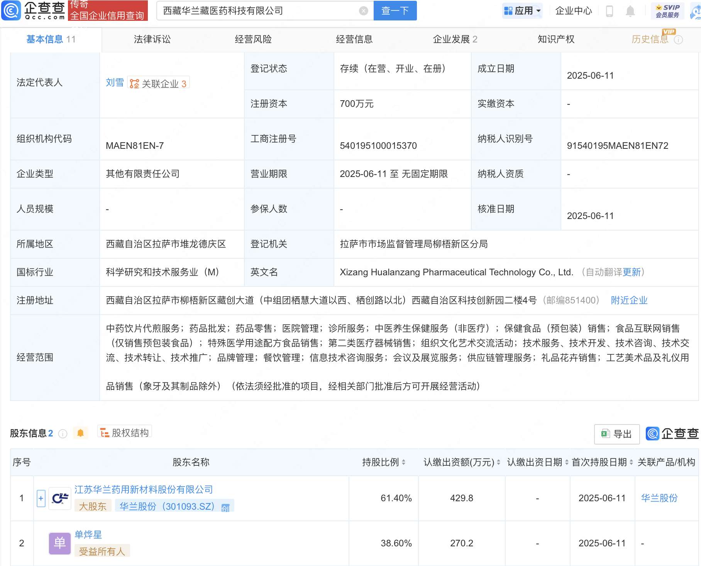
Task: Select organization code MAEN81EN-7
Action: [x=135, y=146]
